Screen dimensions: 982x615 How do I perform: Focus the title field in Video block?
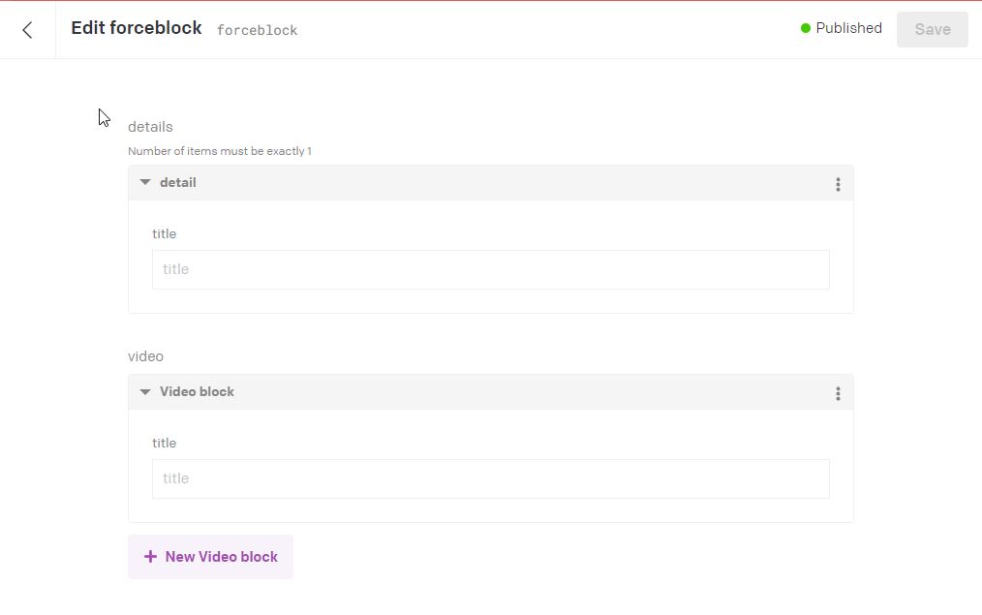click(490, 478)
